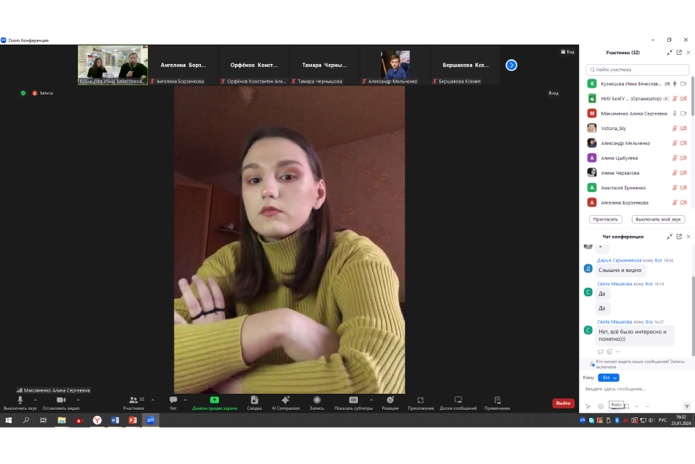This screenshot has width=695, height=464.
Task: Click the Найти участника search field
Action: click(637, 70)
